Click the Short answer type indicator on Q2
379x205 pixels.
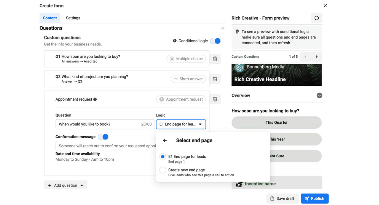click(188, 79)
